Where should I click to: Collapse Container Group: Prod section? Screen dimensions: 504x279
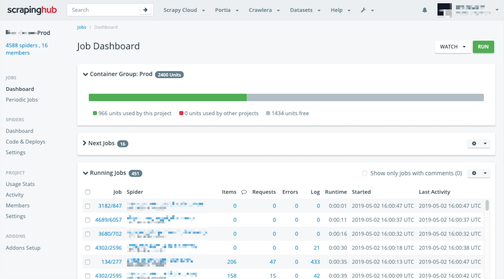click(x=85, y=74)
